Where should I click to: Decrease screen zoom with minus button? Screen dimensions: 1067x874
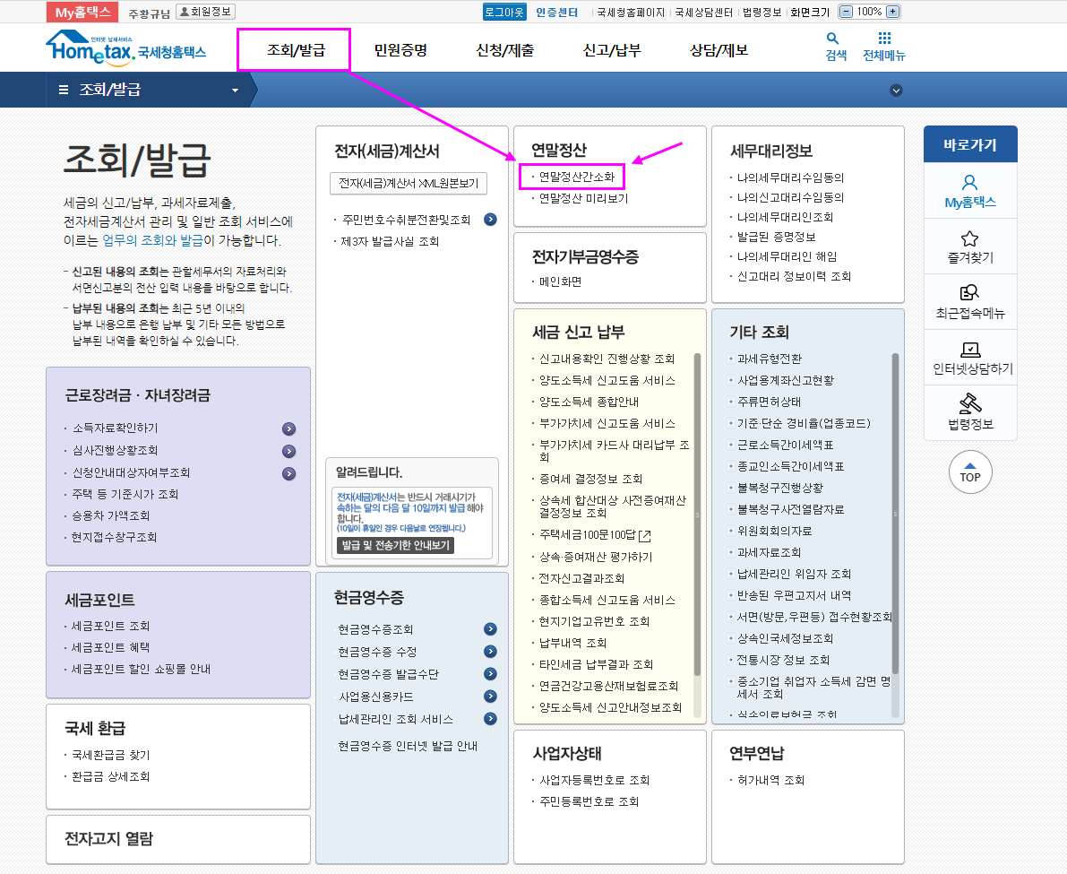click(x=847, y=12)
